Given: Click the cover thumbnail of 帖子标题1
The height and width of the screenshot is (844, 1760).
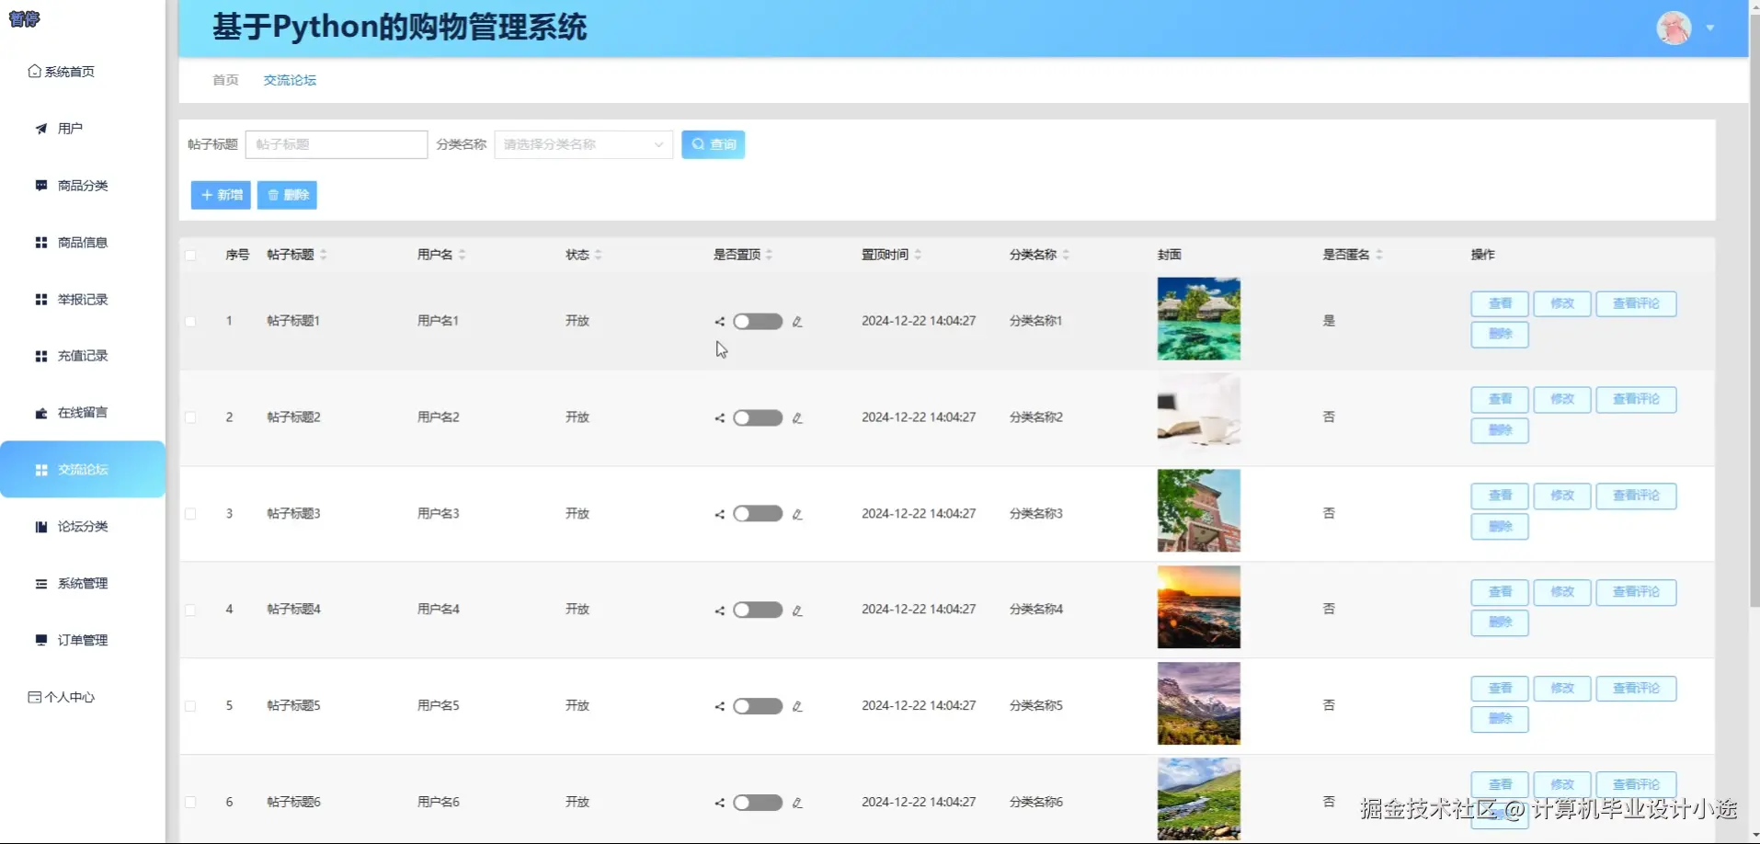Looking at the screenshot, I should (x=1198, y=319).
